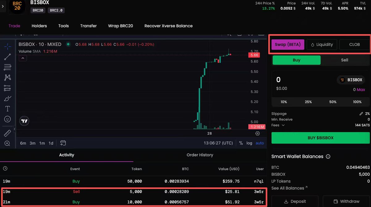This screenshot has width=371, height=207.
Task: Select the trend line drawing tool
Action: pyautogui.click(x=7, y=57)
